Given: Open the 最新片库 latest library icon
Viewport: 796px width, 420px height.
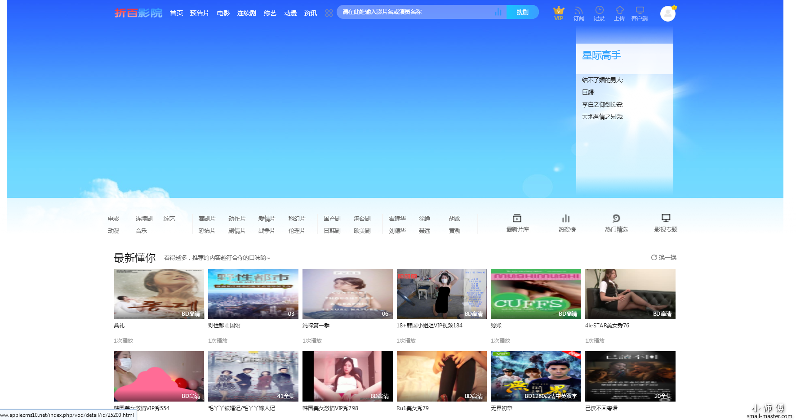Looking at the screenshot, I should pos(517,218).
